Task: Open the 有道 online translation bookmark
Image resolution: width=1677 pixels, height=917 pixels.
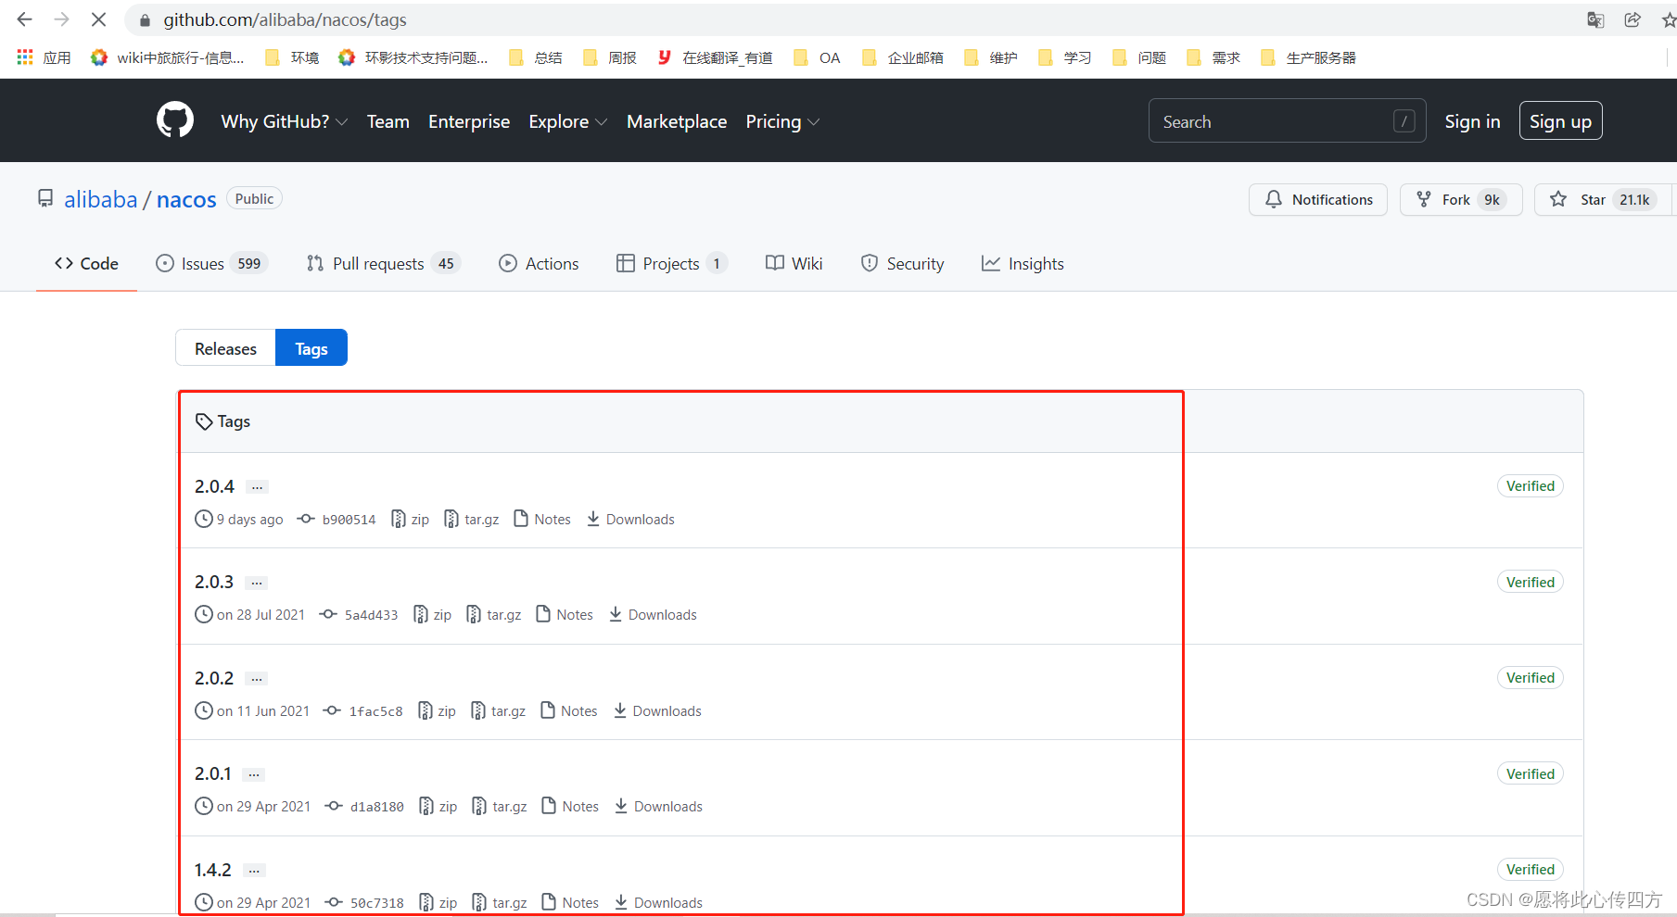Action: pyautogui.click(x=715, y=57)
